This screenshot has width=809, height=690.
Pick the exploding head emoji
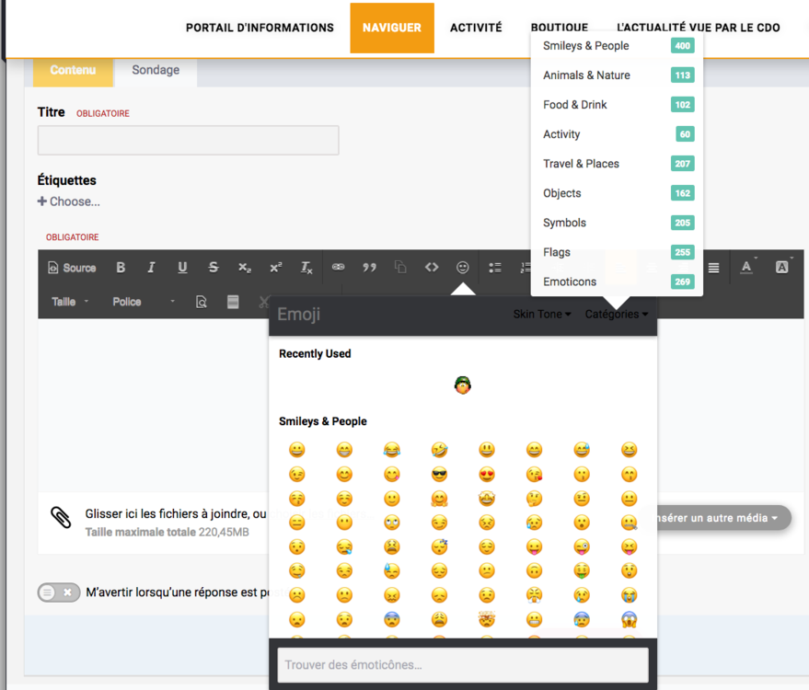pyautogui.click(x=487, y=620)
